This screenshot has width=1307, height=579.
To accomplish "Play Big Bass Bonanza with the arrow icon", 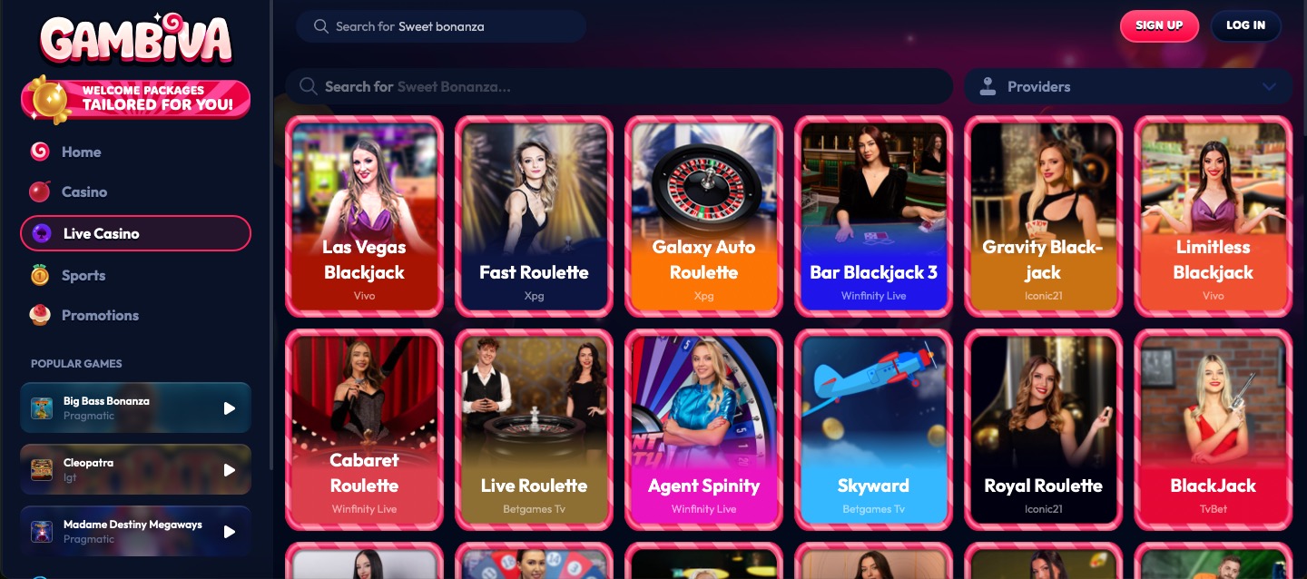I will 230,408.
